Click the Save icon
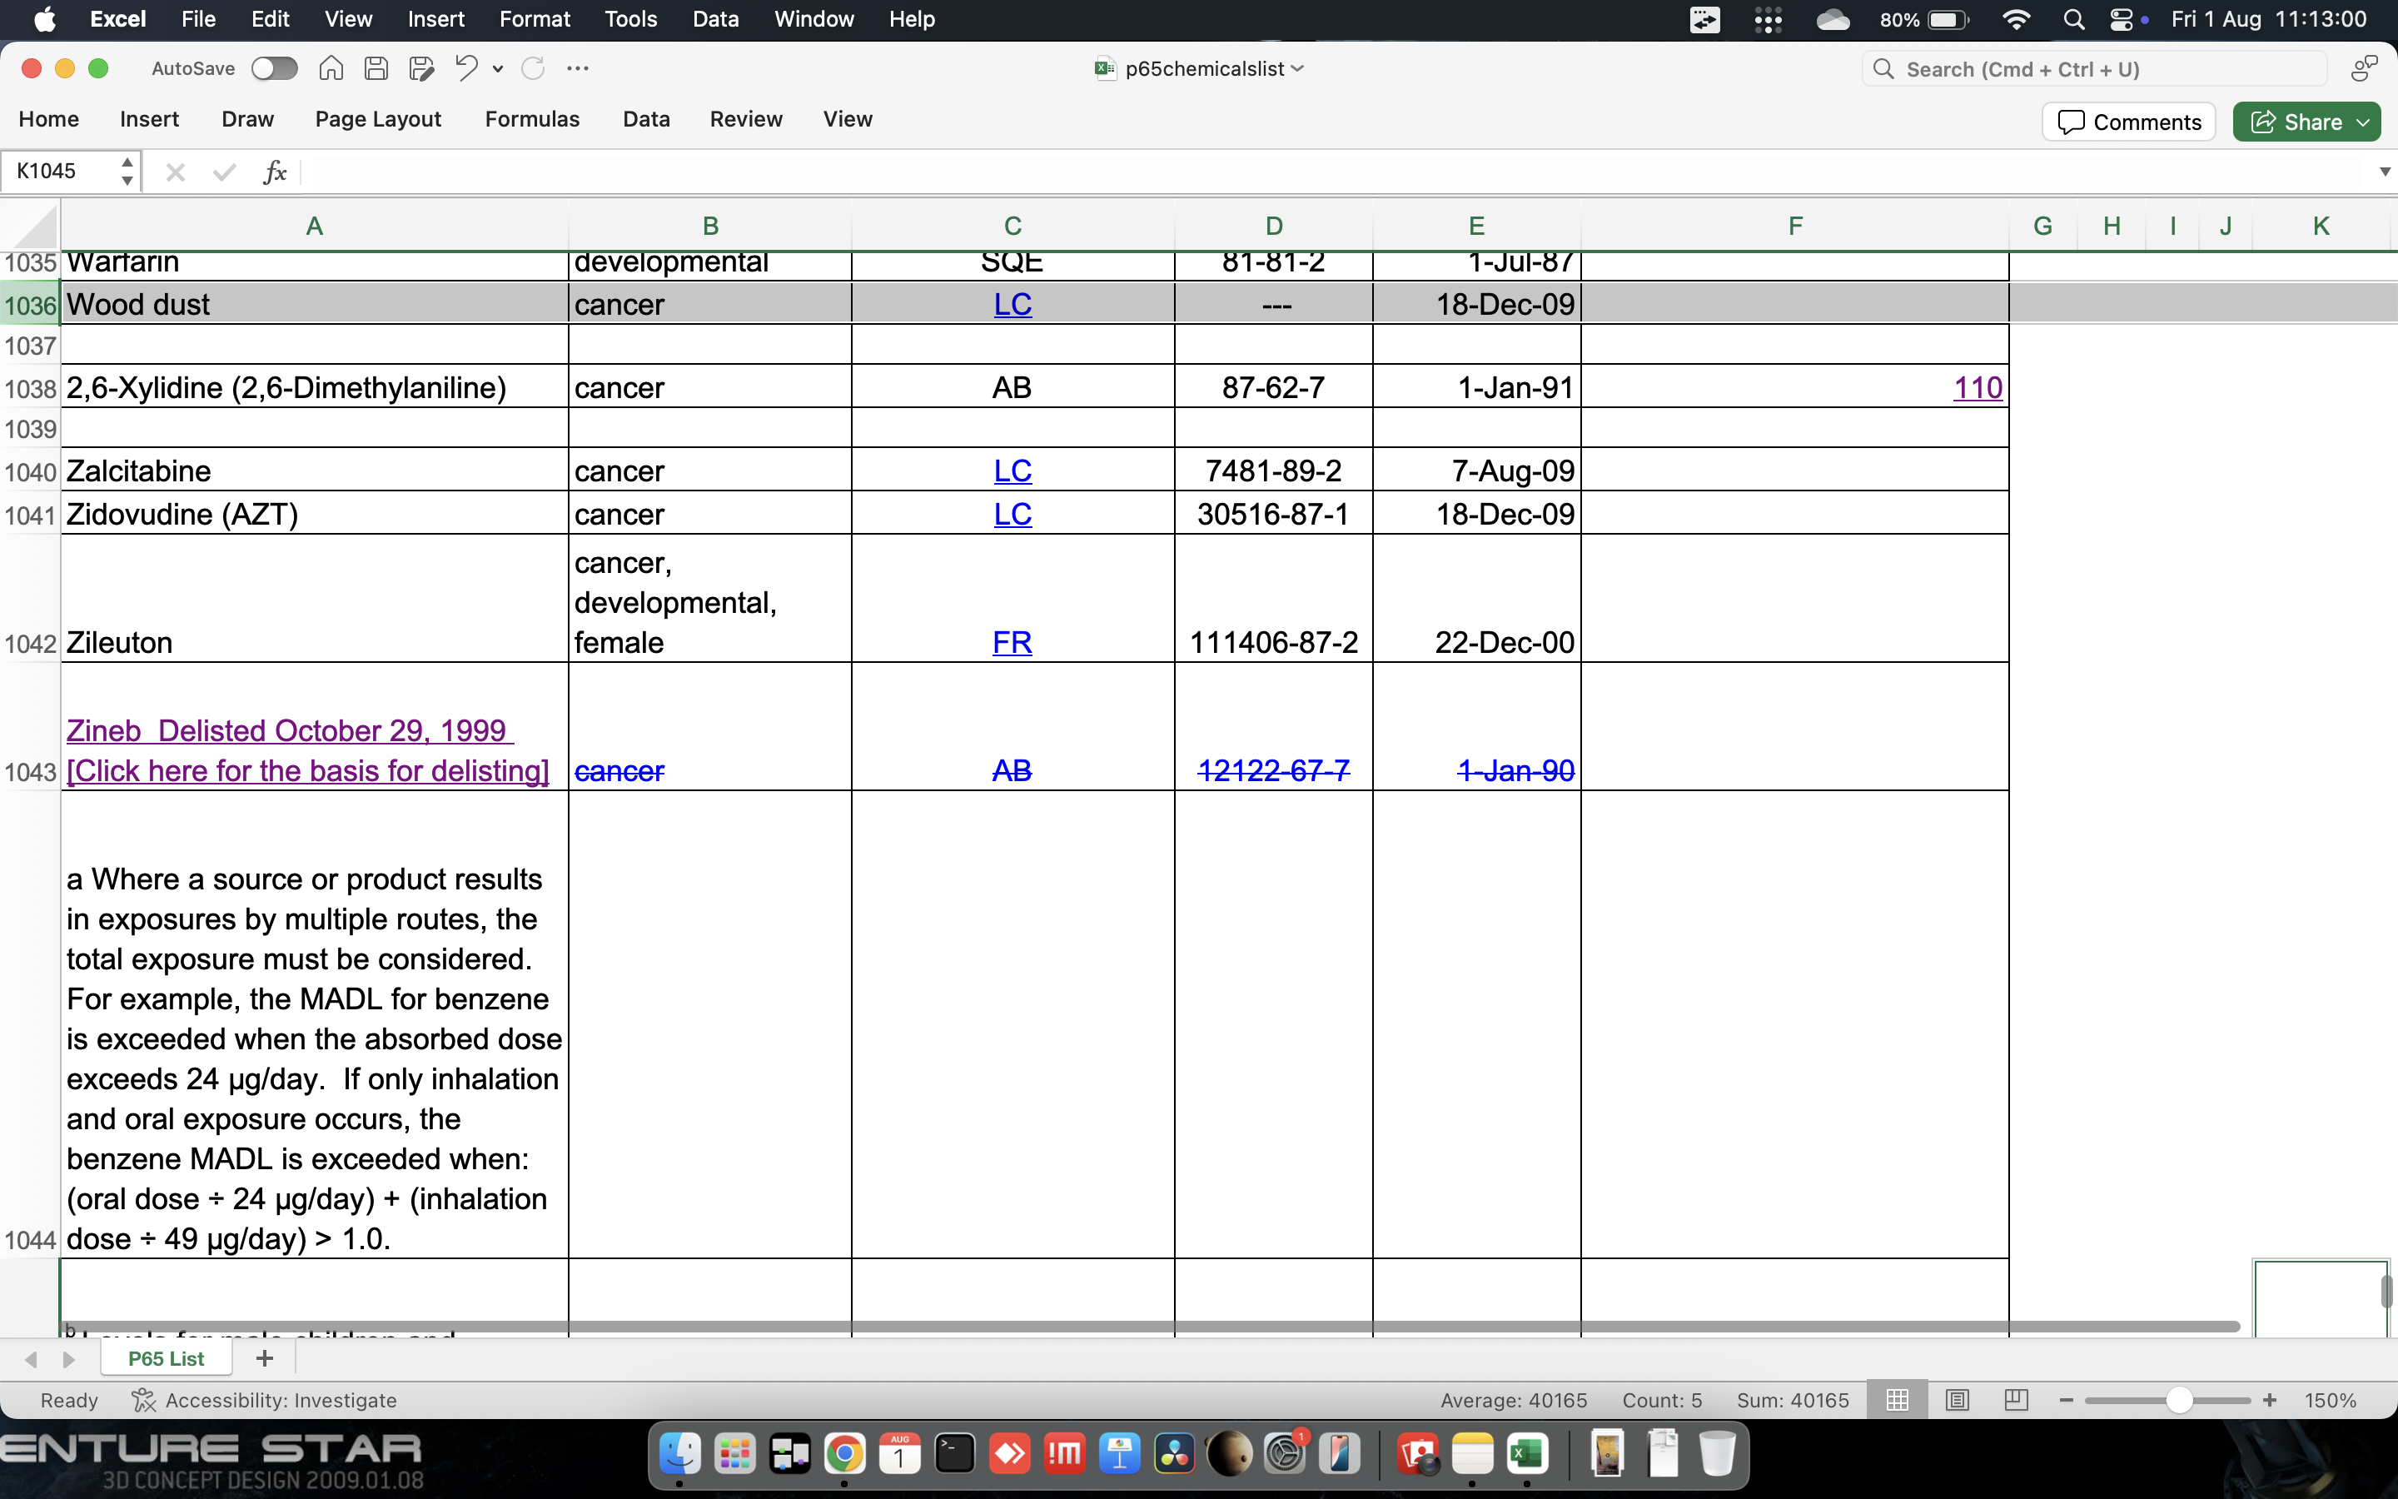 click(376, 68)
